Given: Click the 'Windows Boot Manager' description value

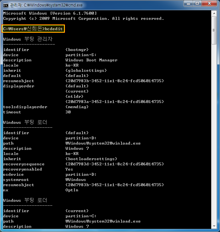Looking at the screenshot, I should coord(91,60).
